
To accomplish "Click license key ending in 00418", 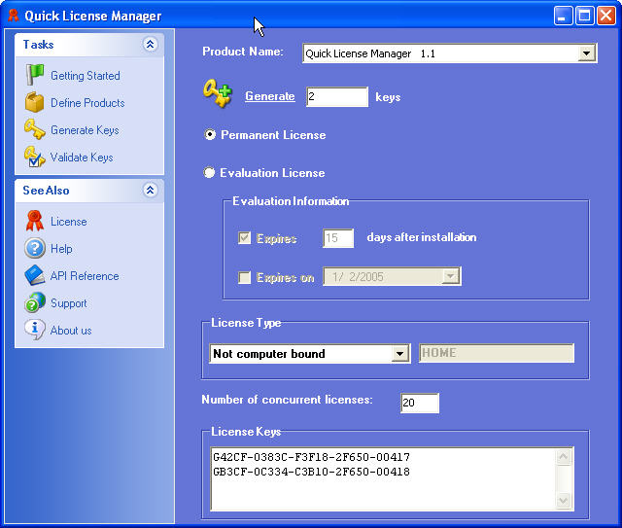I will pyautogui.click(x=311, y=472).
